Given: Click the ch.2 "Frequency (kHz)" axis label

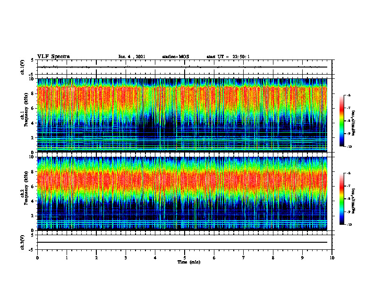Looking at the screenshot, I should [26, 188].
